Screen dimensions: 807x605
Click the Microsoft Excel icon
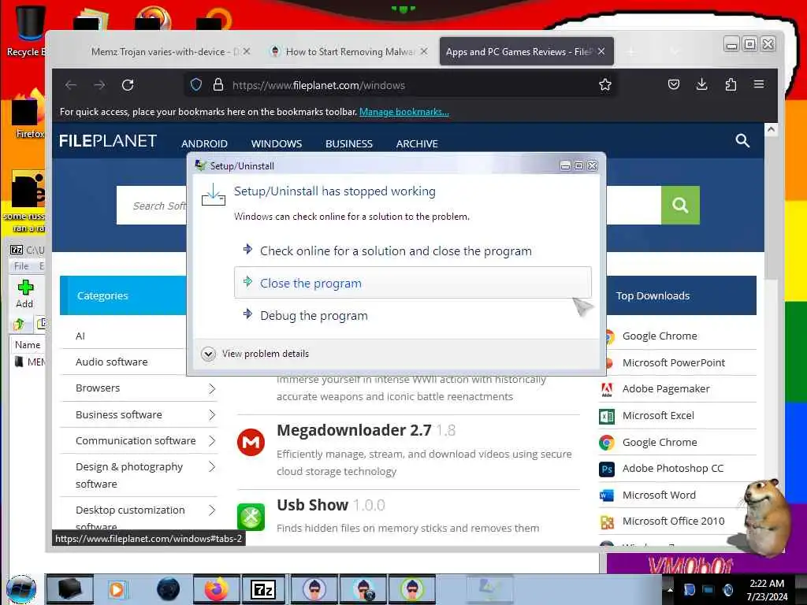coord(607,416)
